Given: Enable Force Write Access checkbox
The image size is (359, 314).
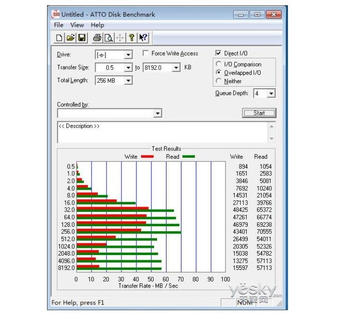Looking at the screenshot, I should (145, 53).
